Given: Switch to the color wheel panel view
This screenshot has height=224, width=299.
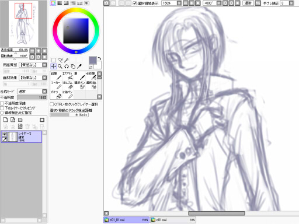Looking at the screenshot, I should click(53, 3).
